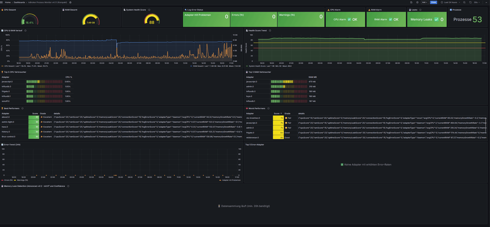Sort Worst Performers by Score column
490x227 pixels.
[x=276, y=113]
